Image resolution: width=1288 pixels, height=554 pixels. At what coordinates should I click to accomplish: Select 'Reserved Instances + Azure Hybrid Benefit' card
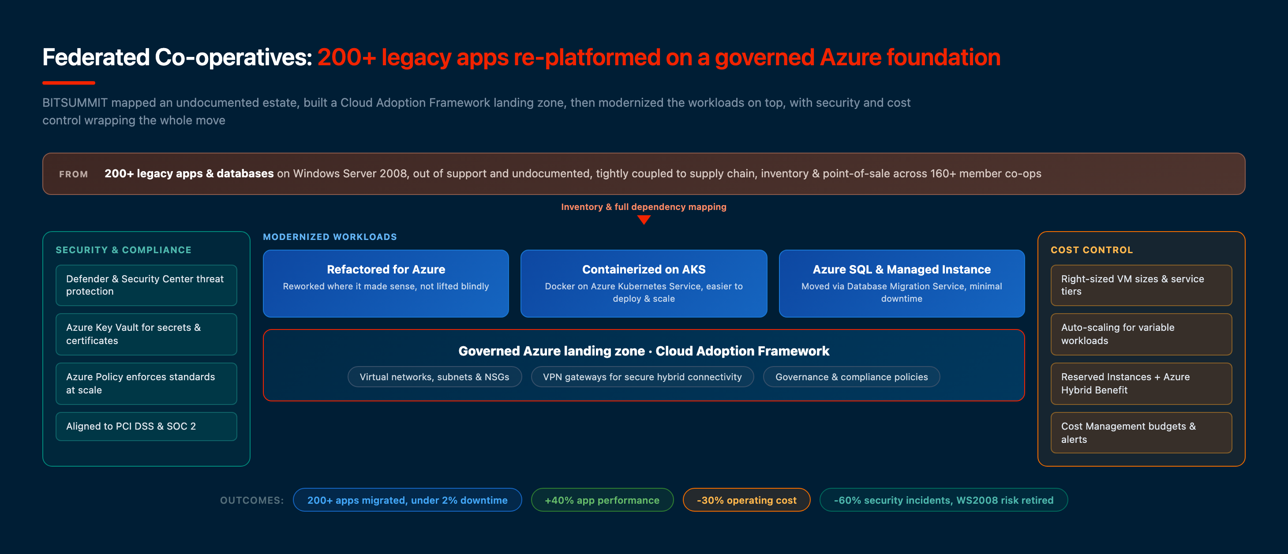(x=1141, y=383)
